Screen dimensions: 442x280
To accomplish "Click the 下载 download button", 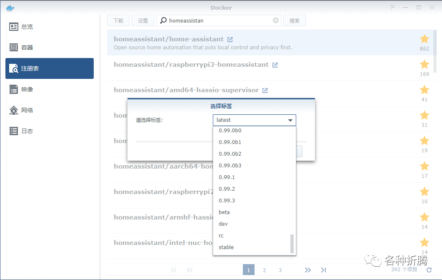I will 118,20.
